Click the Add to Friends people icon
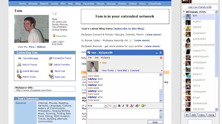This screenshot has width=222, height=124. pos(19,64)
